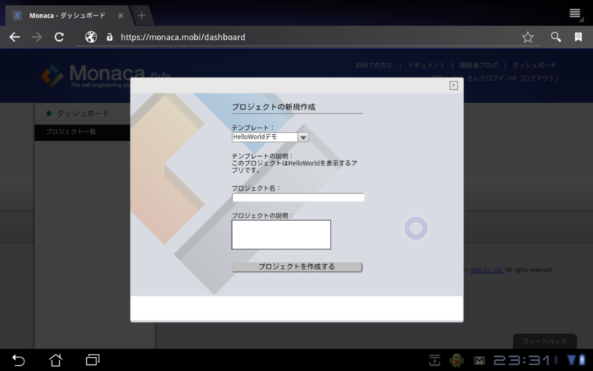Viewport: 593px width, 371px height.
Task: Click the Wi-Fi signal status icon
Action: [x=571, y=360]
